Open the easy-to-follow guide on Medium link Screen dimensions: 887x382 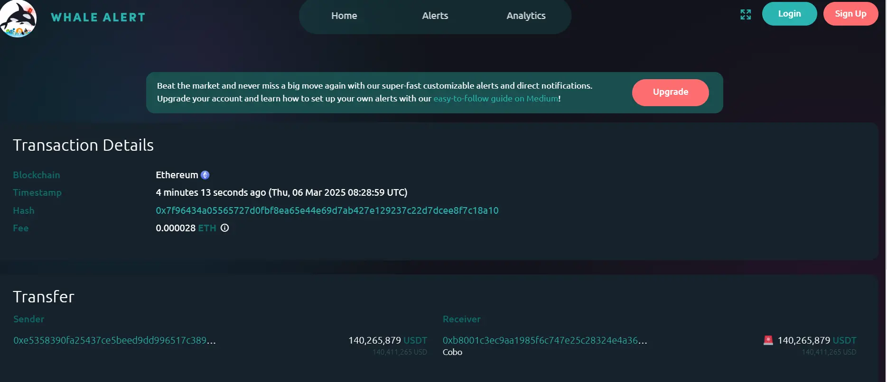point(496,99)
